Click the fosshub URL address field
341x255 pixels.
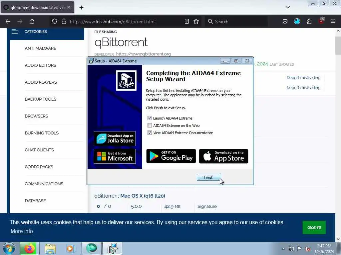pos(125,22)
